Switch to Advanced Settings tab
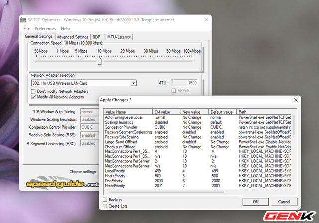319x223 pixels. pos(72,37)
